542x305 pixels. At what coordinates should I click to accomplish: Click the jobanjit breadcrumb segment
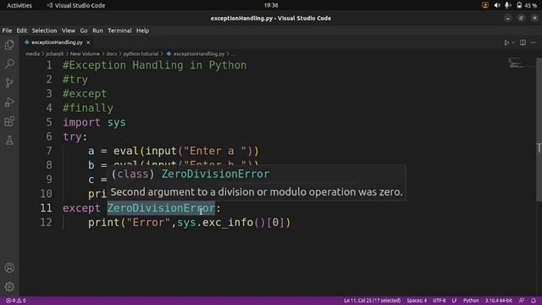(x=54, y=54)
